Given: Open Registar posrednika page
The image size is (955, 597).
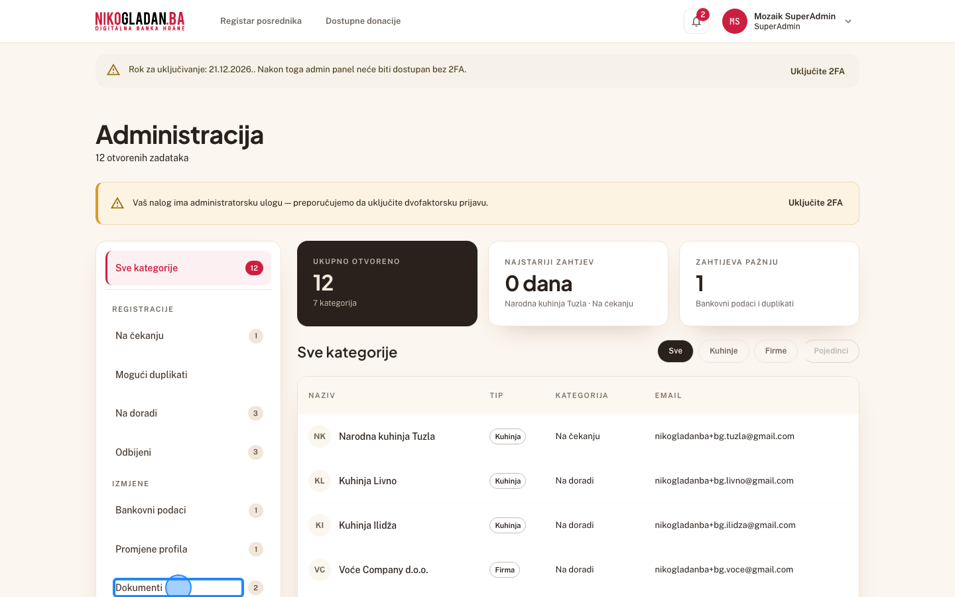Looking at the screenshot, I should coord(261,21).
